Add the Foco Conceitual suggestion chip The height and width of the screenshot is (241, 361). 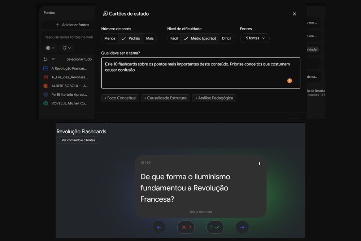pyautogui.click(x=120, y=98)
